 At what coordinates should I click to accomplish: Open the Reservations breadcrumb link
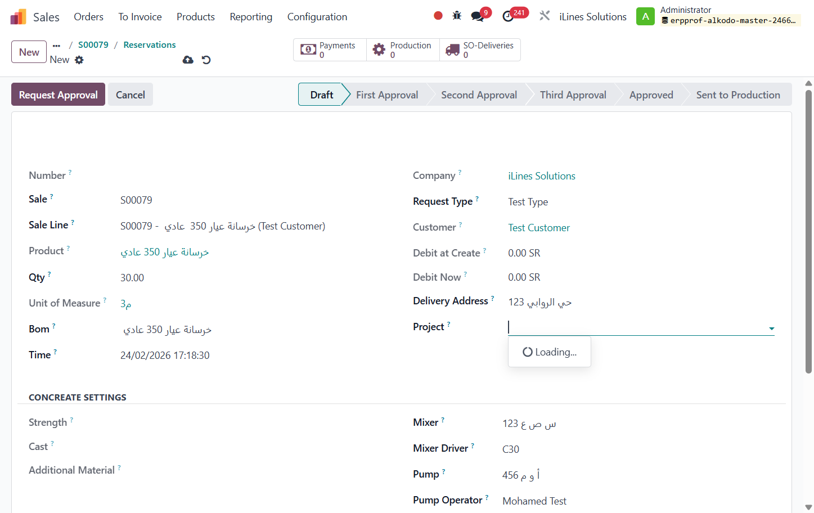point(150,45)
